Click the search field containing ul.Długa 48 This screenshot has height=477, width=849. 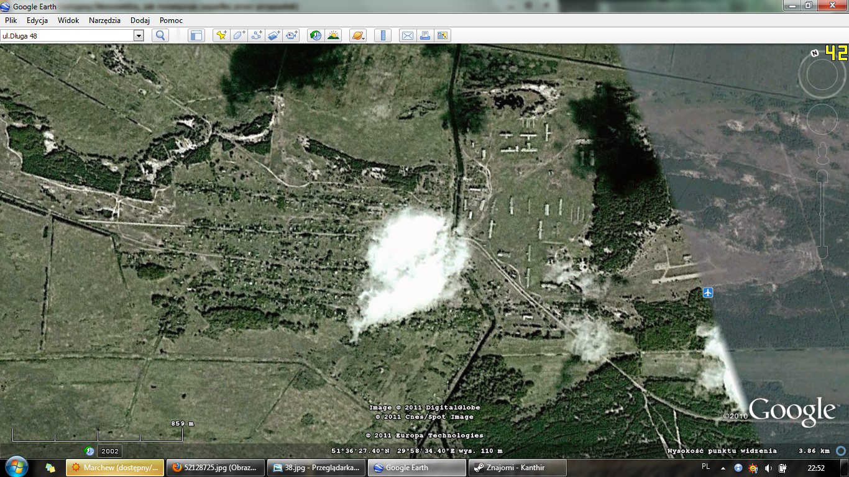(67, 35)
